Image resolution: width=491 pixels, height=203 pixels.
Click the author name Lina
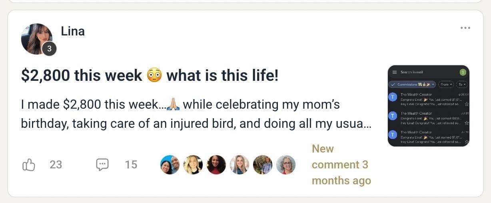[73, 31]
